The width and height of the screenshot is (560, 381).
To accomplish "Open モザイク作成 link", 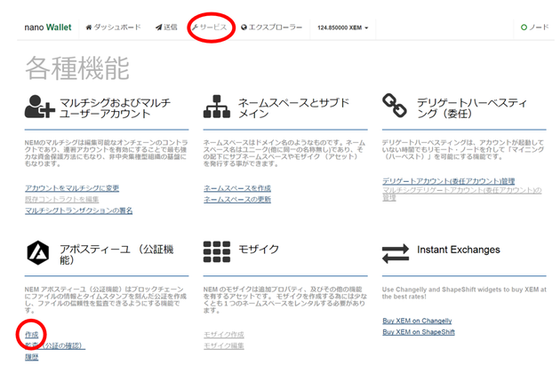I will (224, 335).
